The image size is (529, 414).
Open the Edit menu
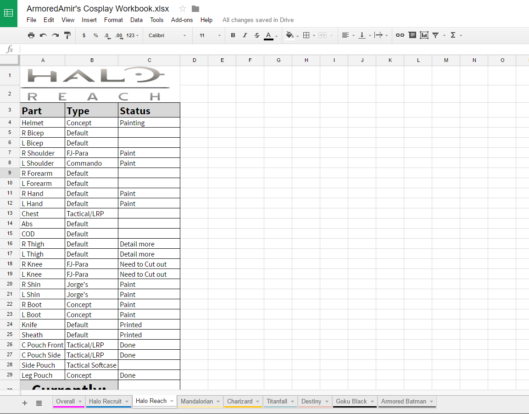pos(49,20)
